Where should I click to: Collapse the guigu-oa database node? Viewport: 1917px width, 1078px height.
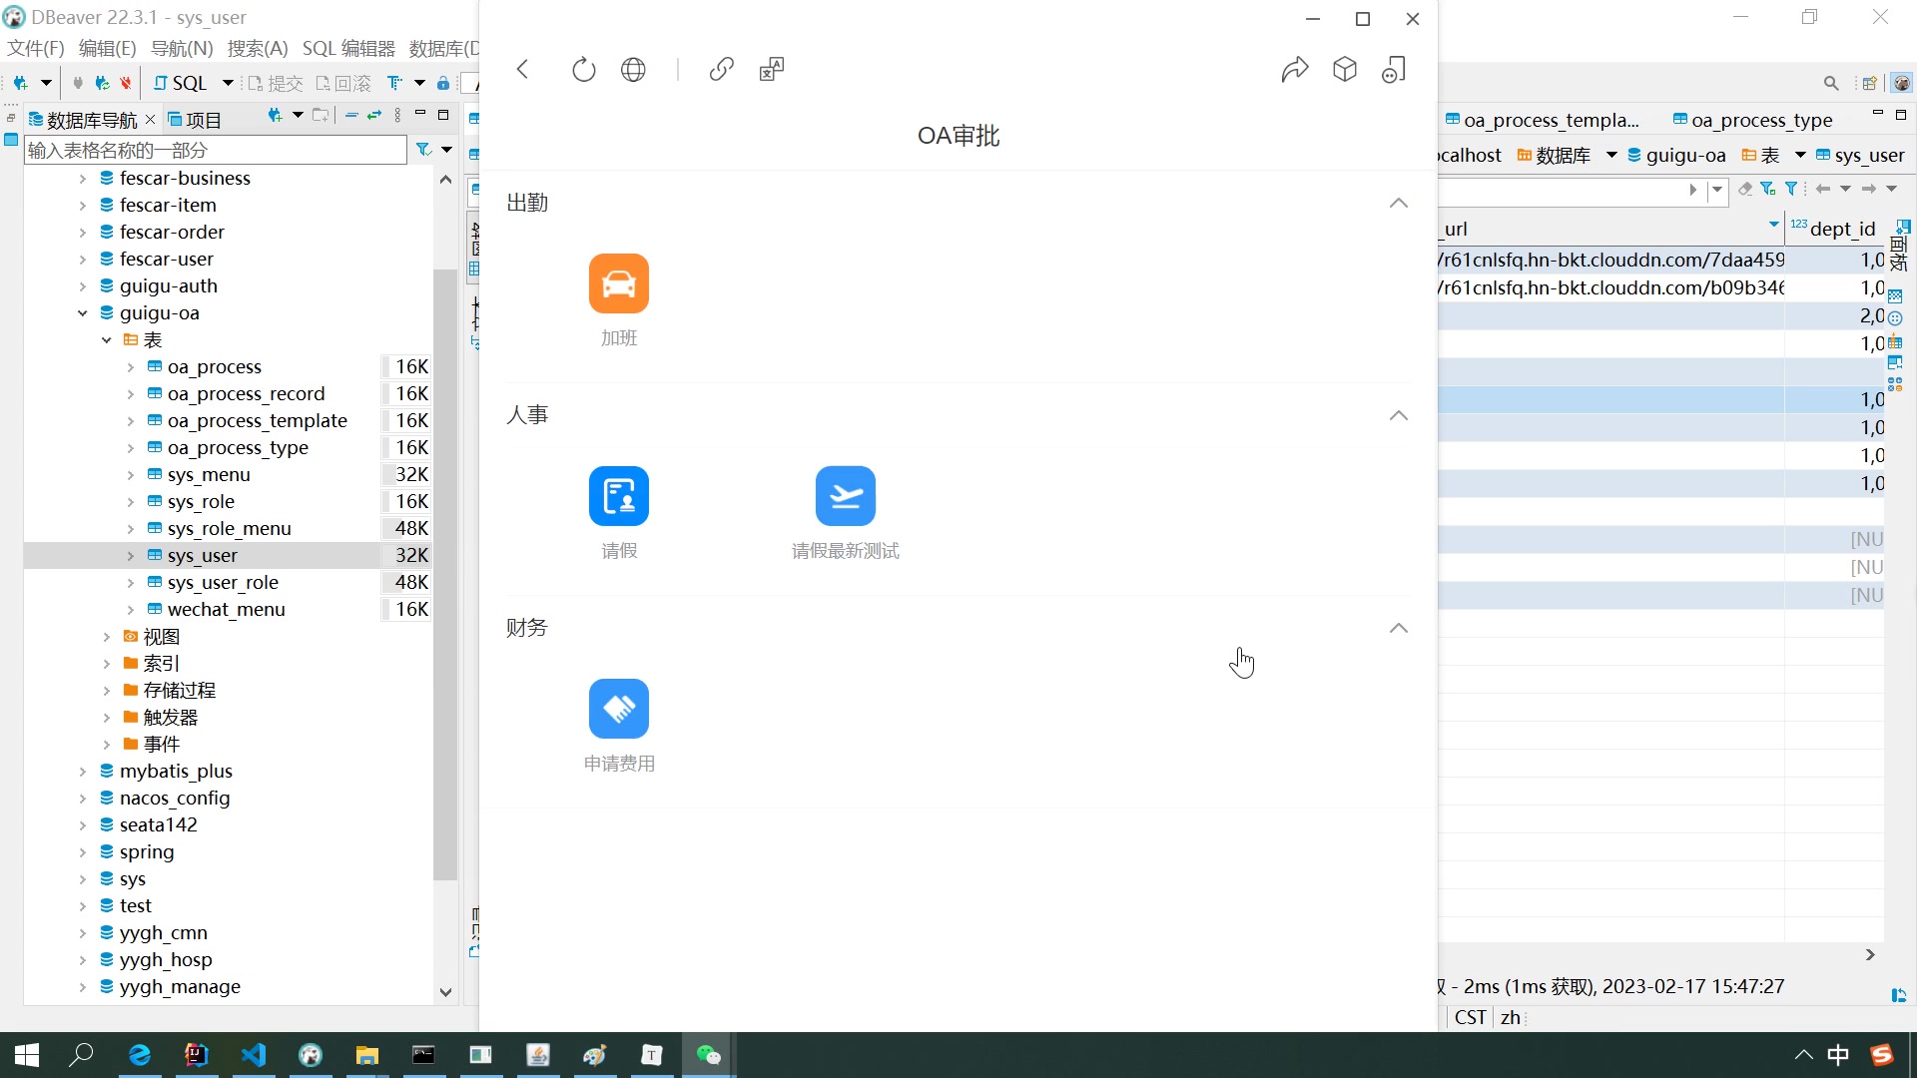pos(83,313)
